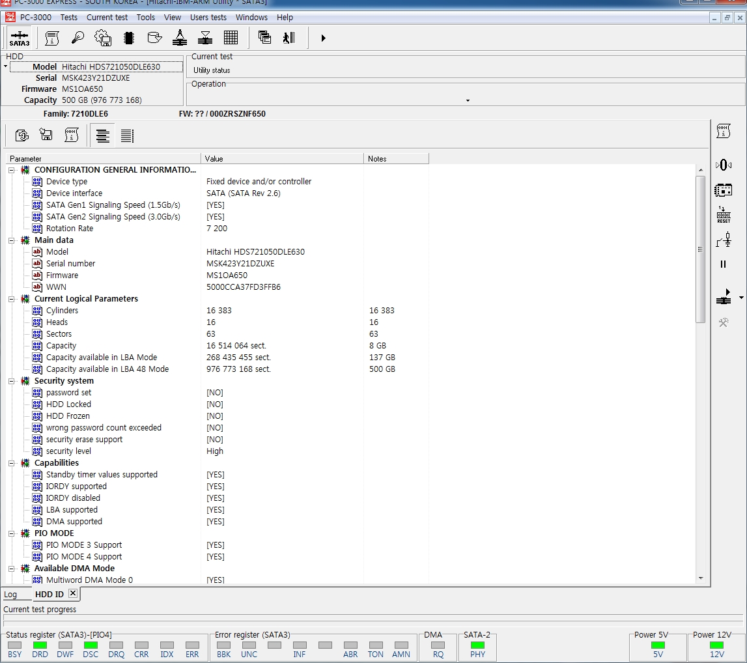Screen dimensions: 747x663
Task: Open the Current test menu
Action: tap(107, 17)
